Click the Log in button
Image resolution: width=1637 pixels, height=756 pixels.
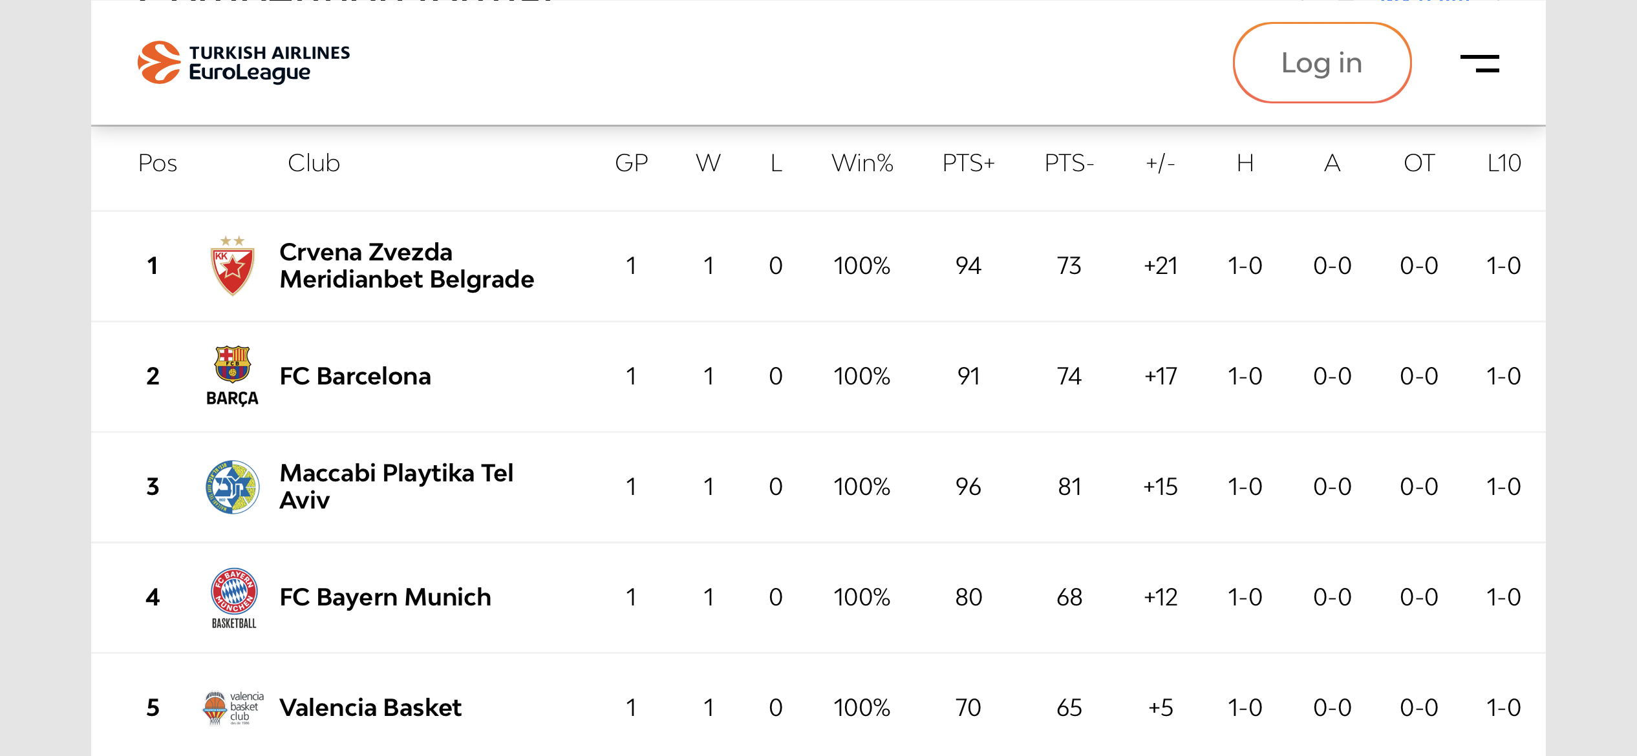[1321, 63]
